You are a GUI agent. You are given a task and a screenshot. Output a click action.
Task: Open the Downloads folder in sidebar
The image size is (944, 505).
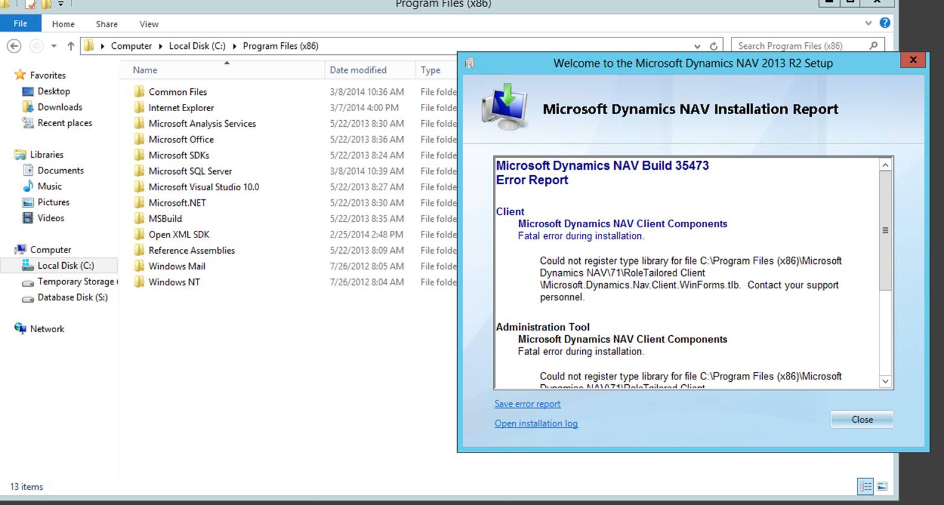(x=59, y=107)
